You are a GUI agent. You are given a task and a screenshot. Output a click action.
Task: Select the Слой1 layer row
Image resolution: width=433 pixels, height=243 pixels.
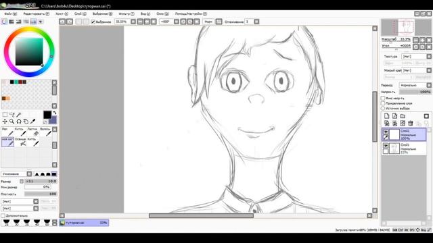[404, 148]
